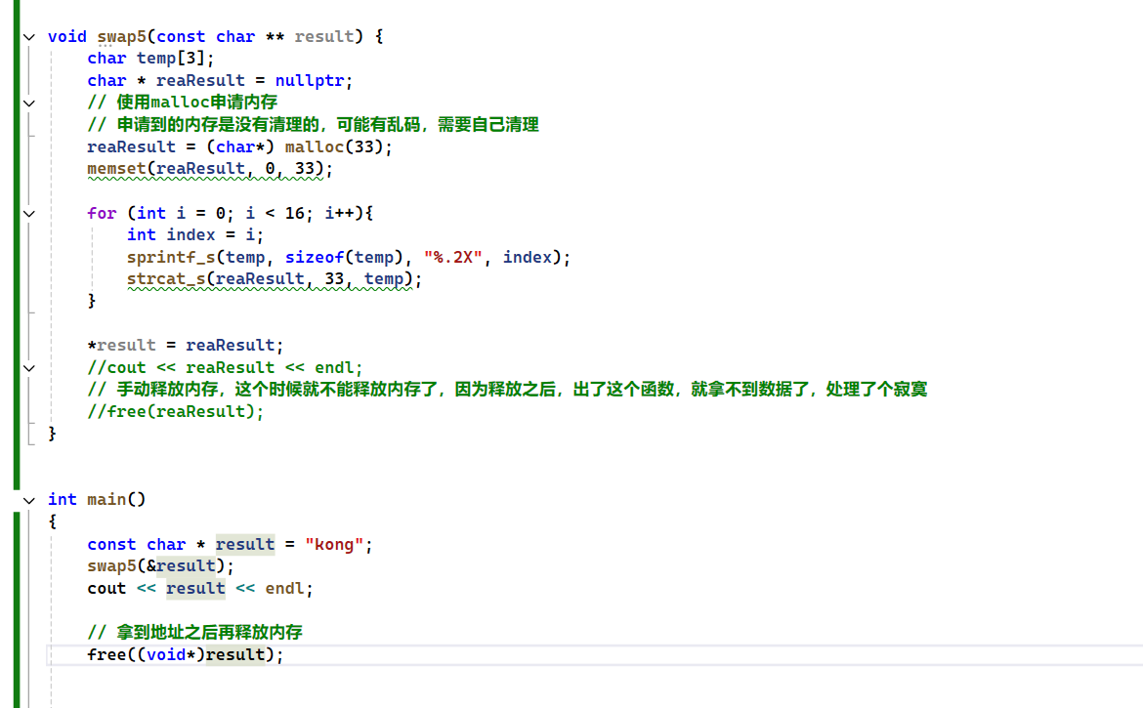Screen dimensions: 1143x708
Task: Fold the malloc comment block chevron
Action: [x=28, y=103]
